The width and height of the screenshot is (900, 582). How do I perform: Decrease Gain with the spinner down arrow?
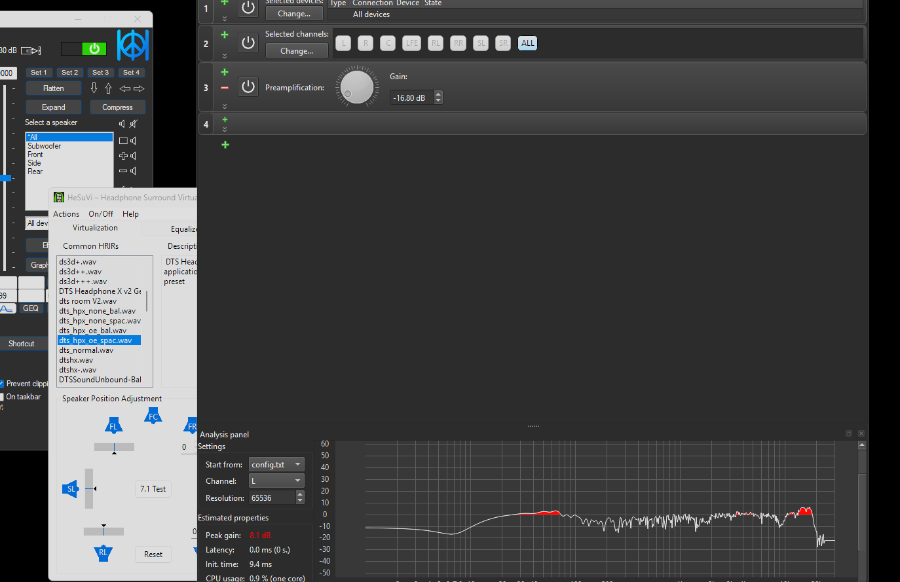point(438,101)
